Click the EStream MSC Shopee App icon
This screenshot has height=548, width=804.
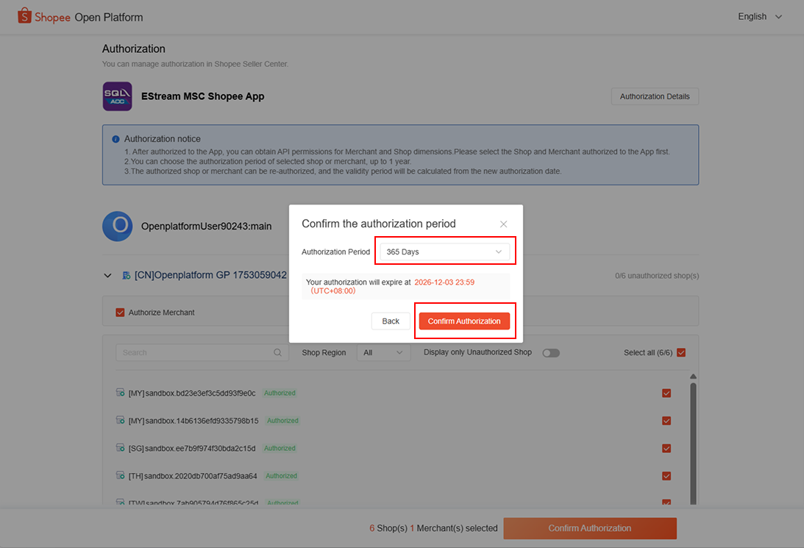click(x=117, y=96)
